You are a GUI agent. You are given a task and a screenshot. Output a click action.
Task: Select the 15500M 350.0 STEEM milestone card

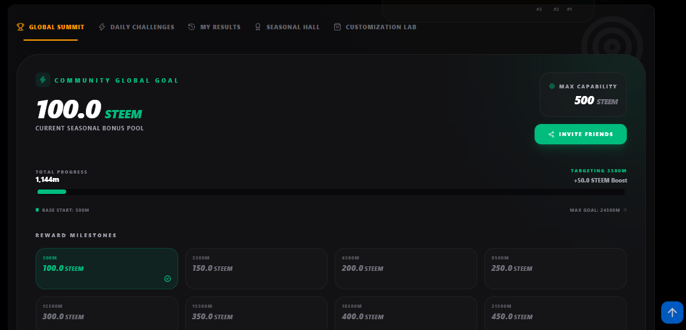click(256, 313)
